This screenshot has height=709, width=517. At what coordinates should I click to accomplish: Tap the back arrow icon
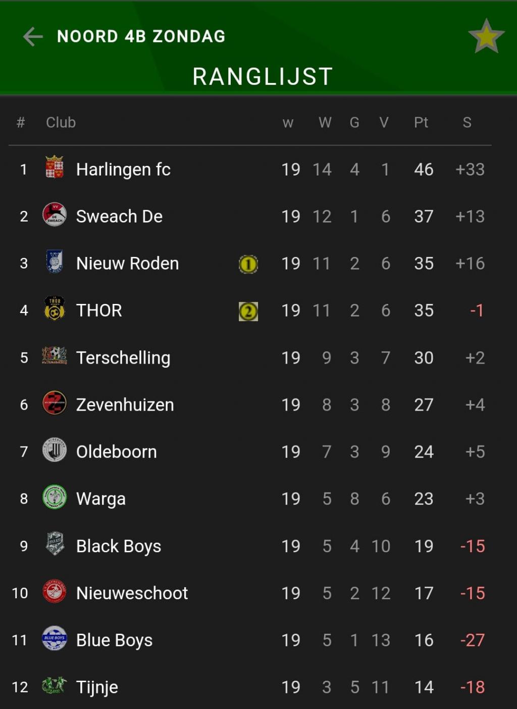click(33, 36)
